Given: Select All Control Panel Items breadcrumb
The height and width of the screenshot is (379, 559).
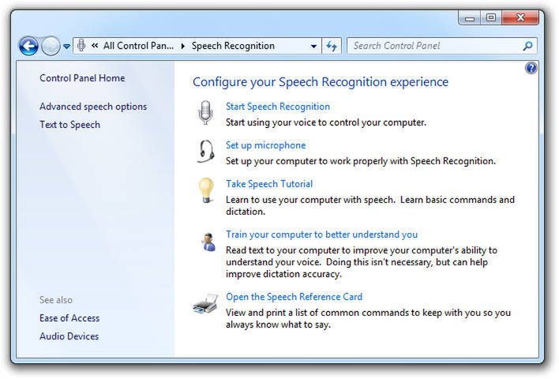Looking at the screenshot, I should point(138,46).
